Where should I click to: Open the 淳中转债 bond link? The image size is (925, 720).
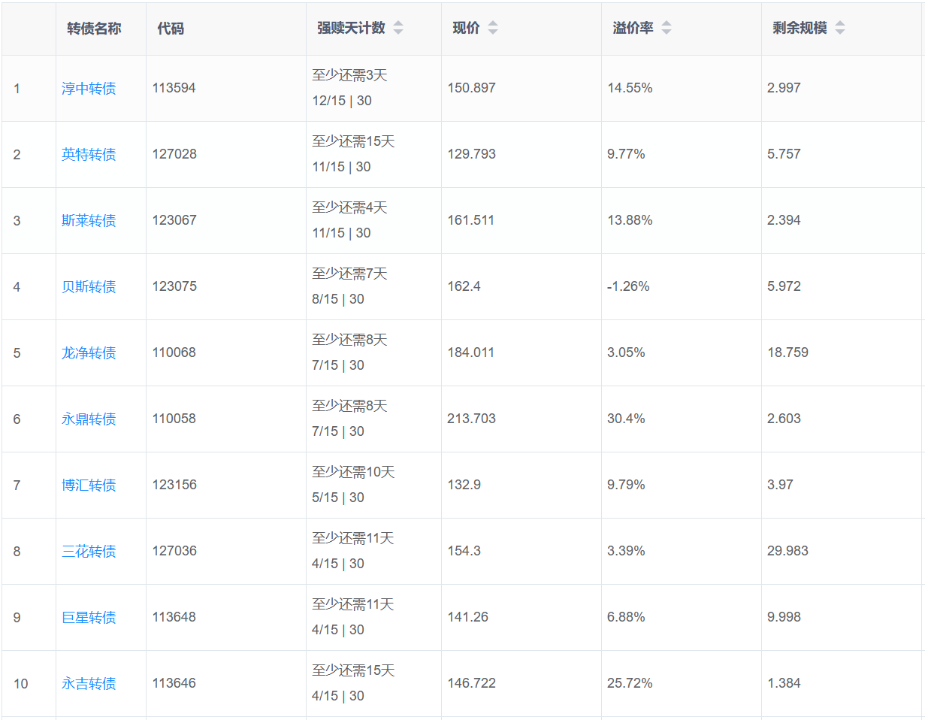[x=89, y=89]
